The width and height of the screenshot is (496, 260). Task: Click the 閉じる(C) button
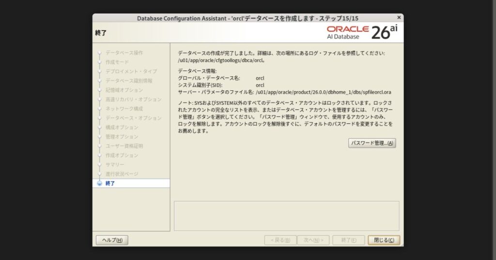pyautogui.click(x=384, y=240)
